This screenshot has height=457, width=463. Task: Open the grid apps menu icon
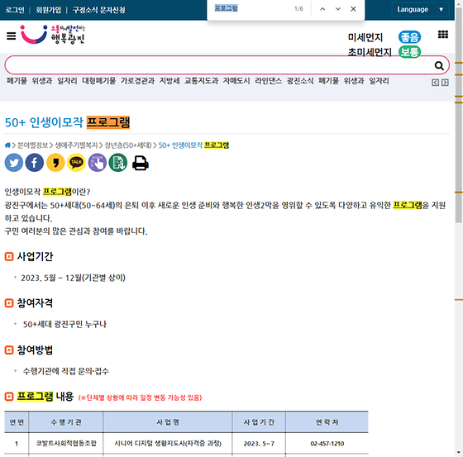pyautogui.click(x=443, y=35)
